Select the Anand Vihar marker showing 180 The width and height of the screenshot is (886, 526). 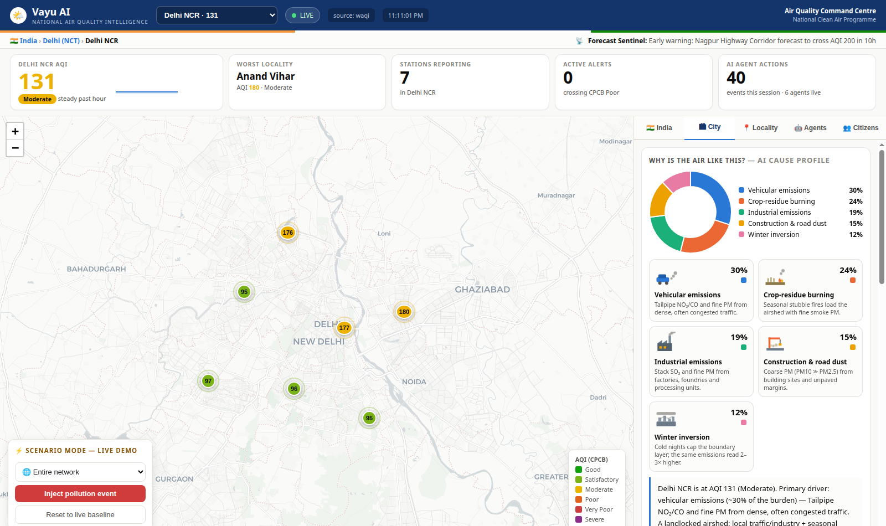click(x=404, y=312)
